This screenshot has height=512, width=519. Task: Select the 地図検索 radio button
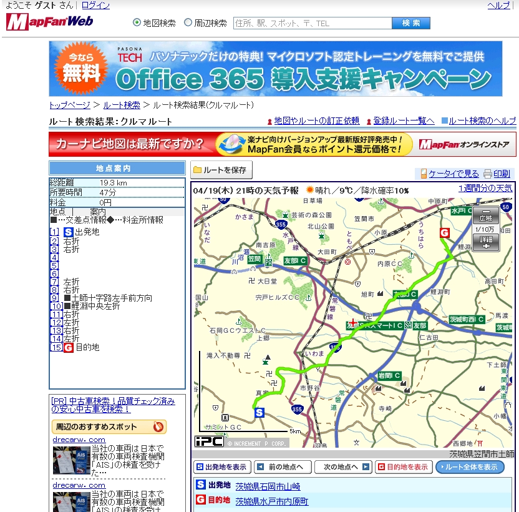click(x=137, y=23)
